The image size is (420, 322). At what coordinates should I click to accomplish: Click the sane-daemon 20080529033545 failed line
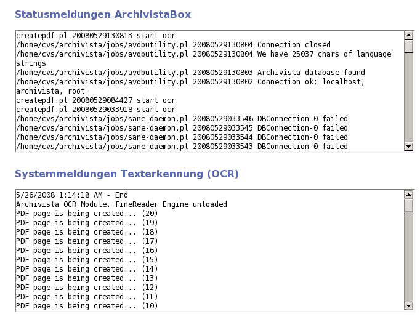[182, 128]
